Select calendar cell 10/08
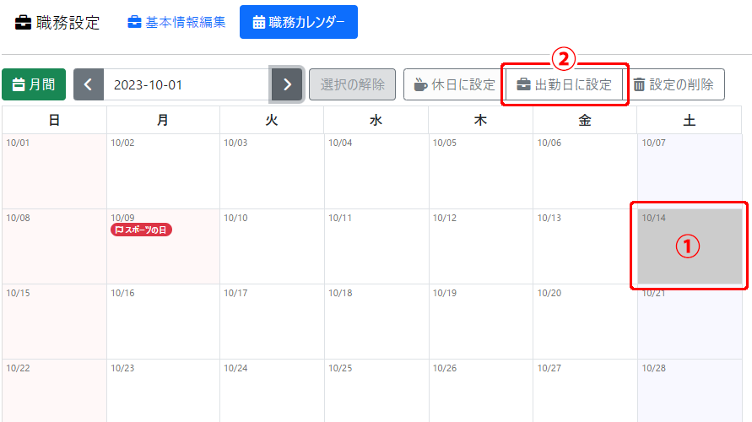This screenshot has width=752, height=422. point(54,246)
